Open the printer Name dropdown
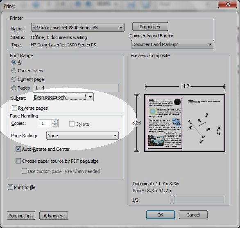240x228 pixels. click(x=78, y=28)
